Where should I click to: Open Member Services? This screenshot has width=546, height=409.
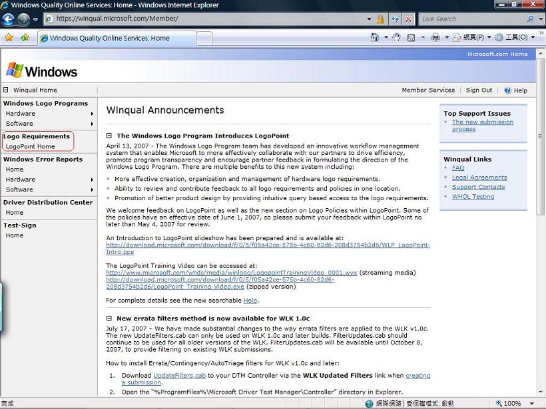[x=428, y=90]
